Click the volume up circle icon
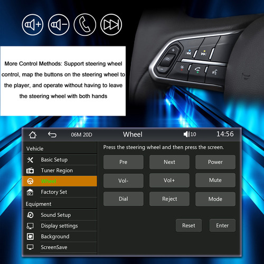The width and height of the screenshot is (264, 264). point(33,25)
